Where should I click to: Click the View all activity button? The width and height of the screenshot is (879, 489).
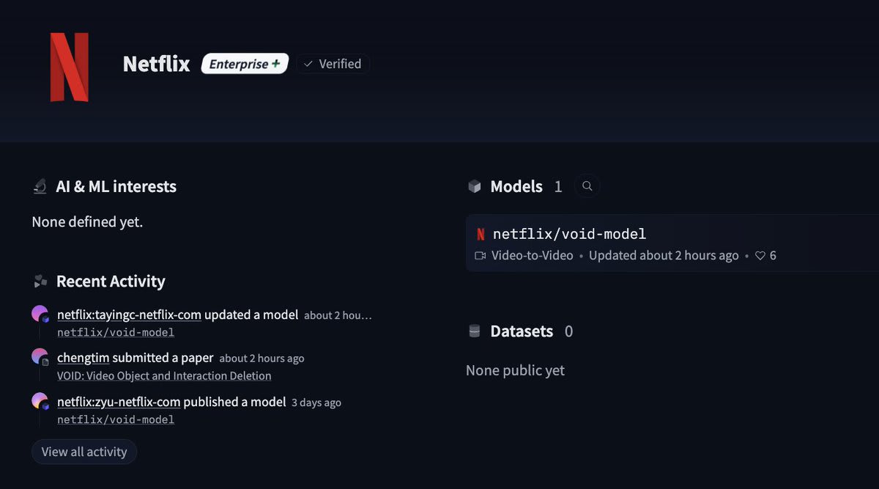click(84, 452)
